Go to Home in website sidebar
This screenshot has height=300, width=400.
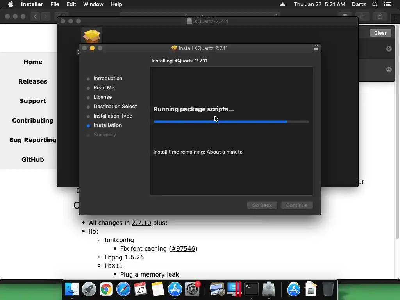[33, 62]
